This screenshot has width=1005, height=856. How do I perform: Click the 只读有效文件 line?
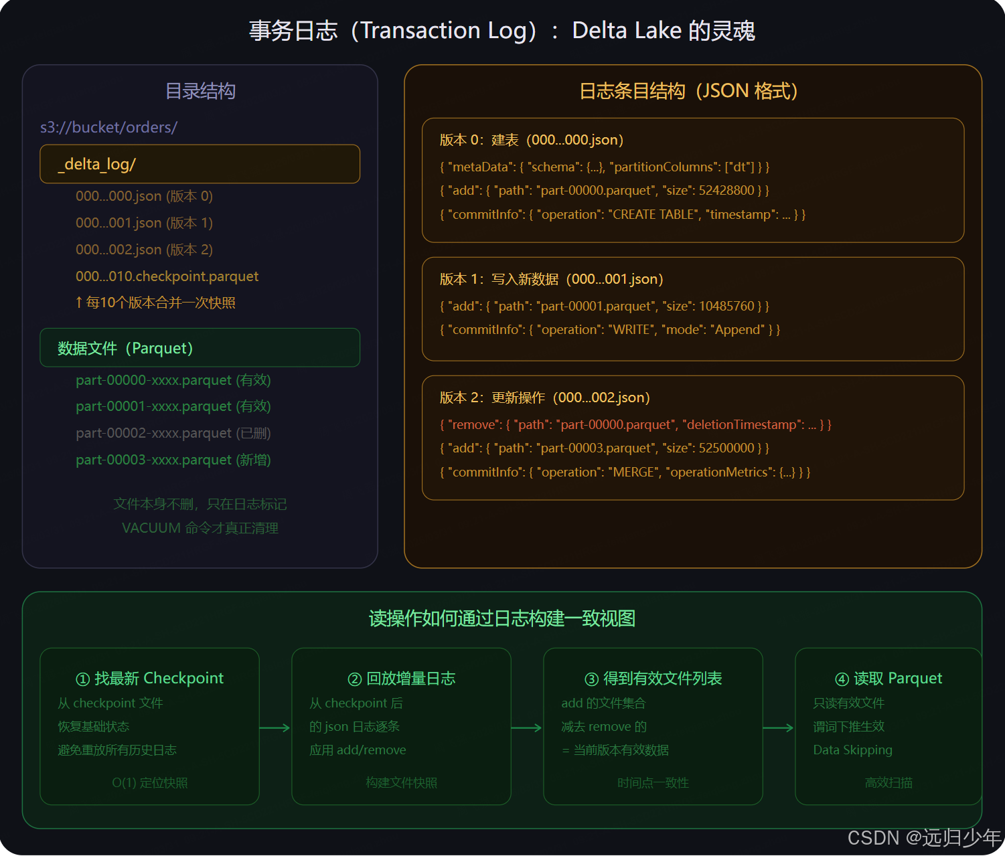[x=849, y=703]
